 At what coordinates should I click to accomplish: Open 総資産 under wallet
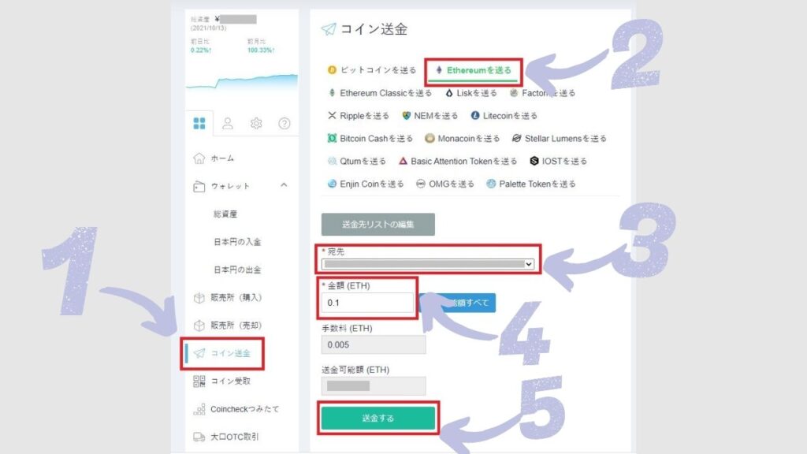point(225,214)
